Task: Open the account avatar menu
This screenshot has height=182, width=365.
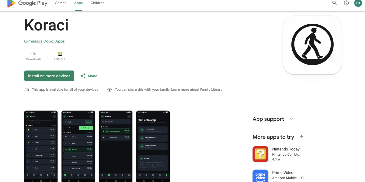Action: [x=358, y=3]
